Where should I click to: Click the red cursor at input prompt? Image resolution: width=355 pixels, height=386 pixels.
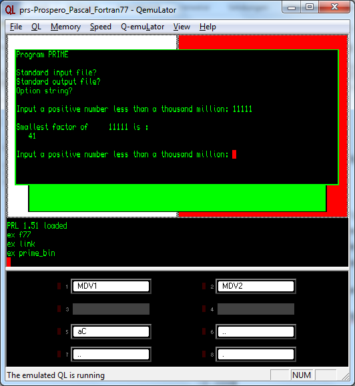[x=234, y=155]
